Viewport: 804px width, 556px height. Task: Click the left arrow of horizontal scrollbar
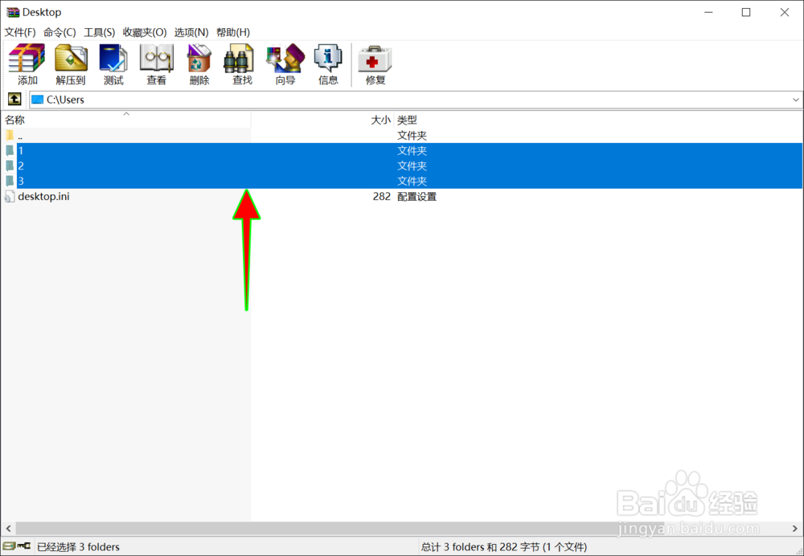click(7, 528)
